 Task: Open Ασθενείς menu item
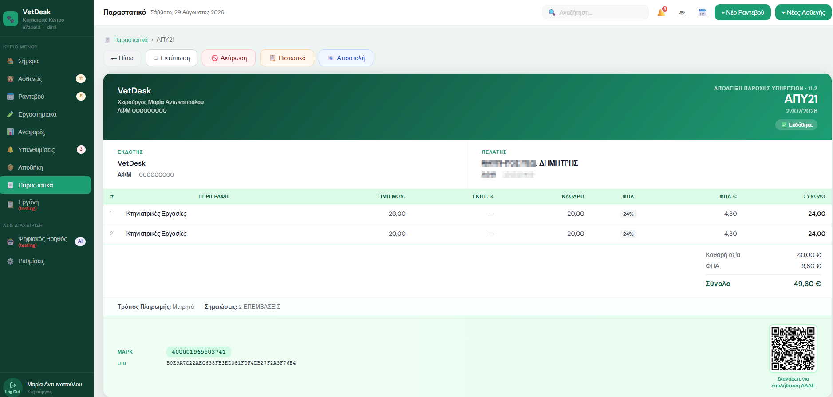[x=45, y=79]
